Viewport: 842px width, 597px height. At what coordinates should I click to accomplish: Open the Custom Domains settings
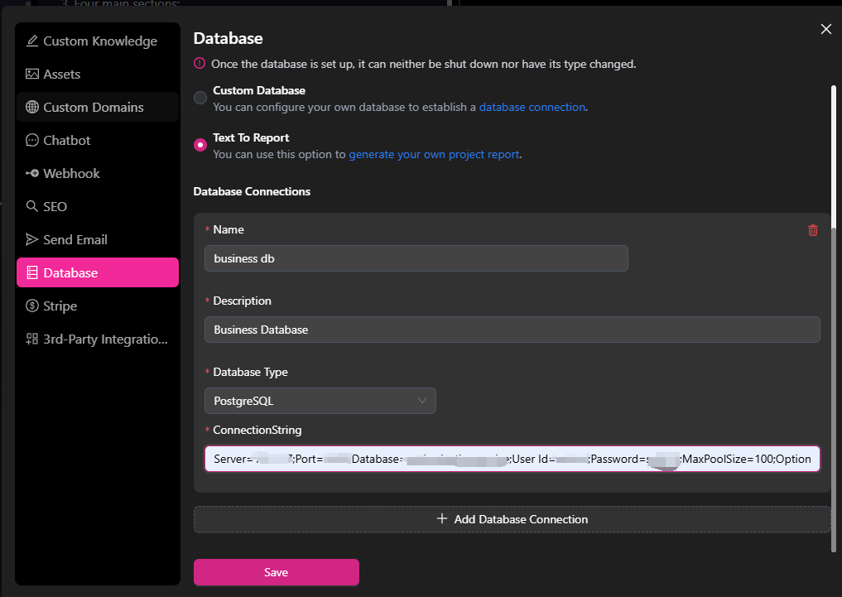(98, 107)
